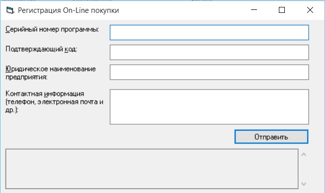Select the Юридическое наименование предприятия label
325x193 pixels.
click(x=51, y=73)
